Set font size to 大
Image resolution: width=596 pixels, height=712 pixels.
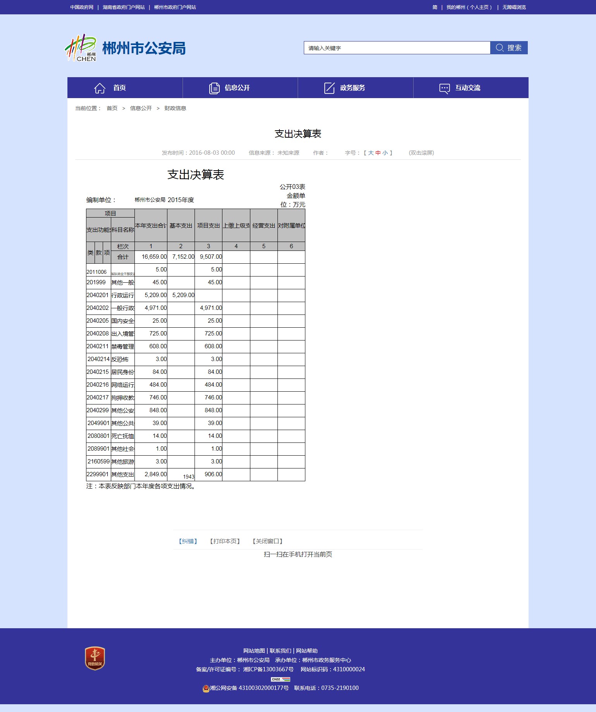pyautogui.click(x=371, y=153)
